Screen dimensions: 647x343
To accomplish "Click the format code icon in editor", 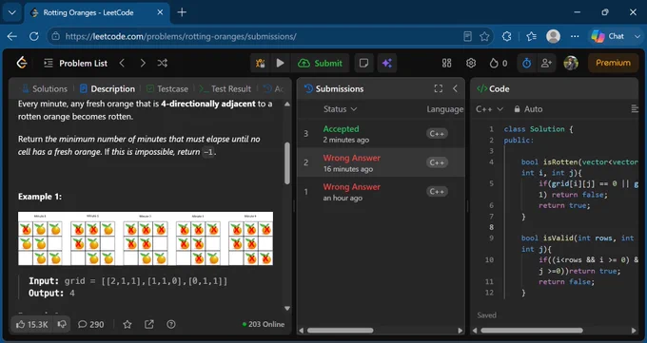I will pos(635,109).
